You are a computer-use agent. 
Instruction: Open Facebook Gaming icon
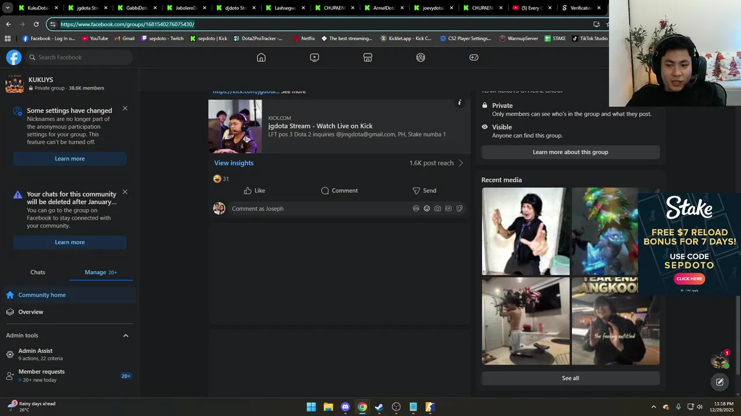click(x=474, y=57)
